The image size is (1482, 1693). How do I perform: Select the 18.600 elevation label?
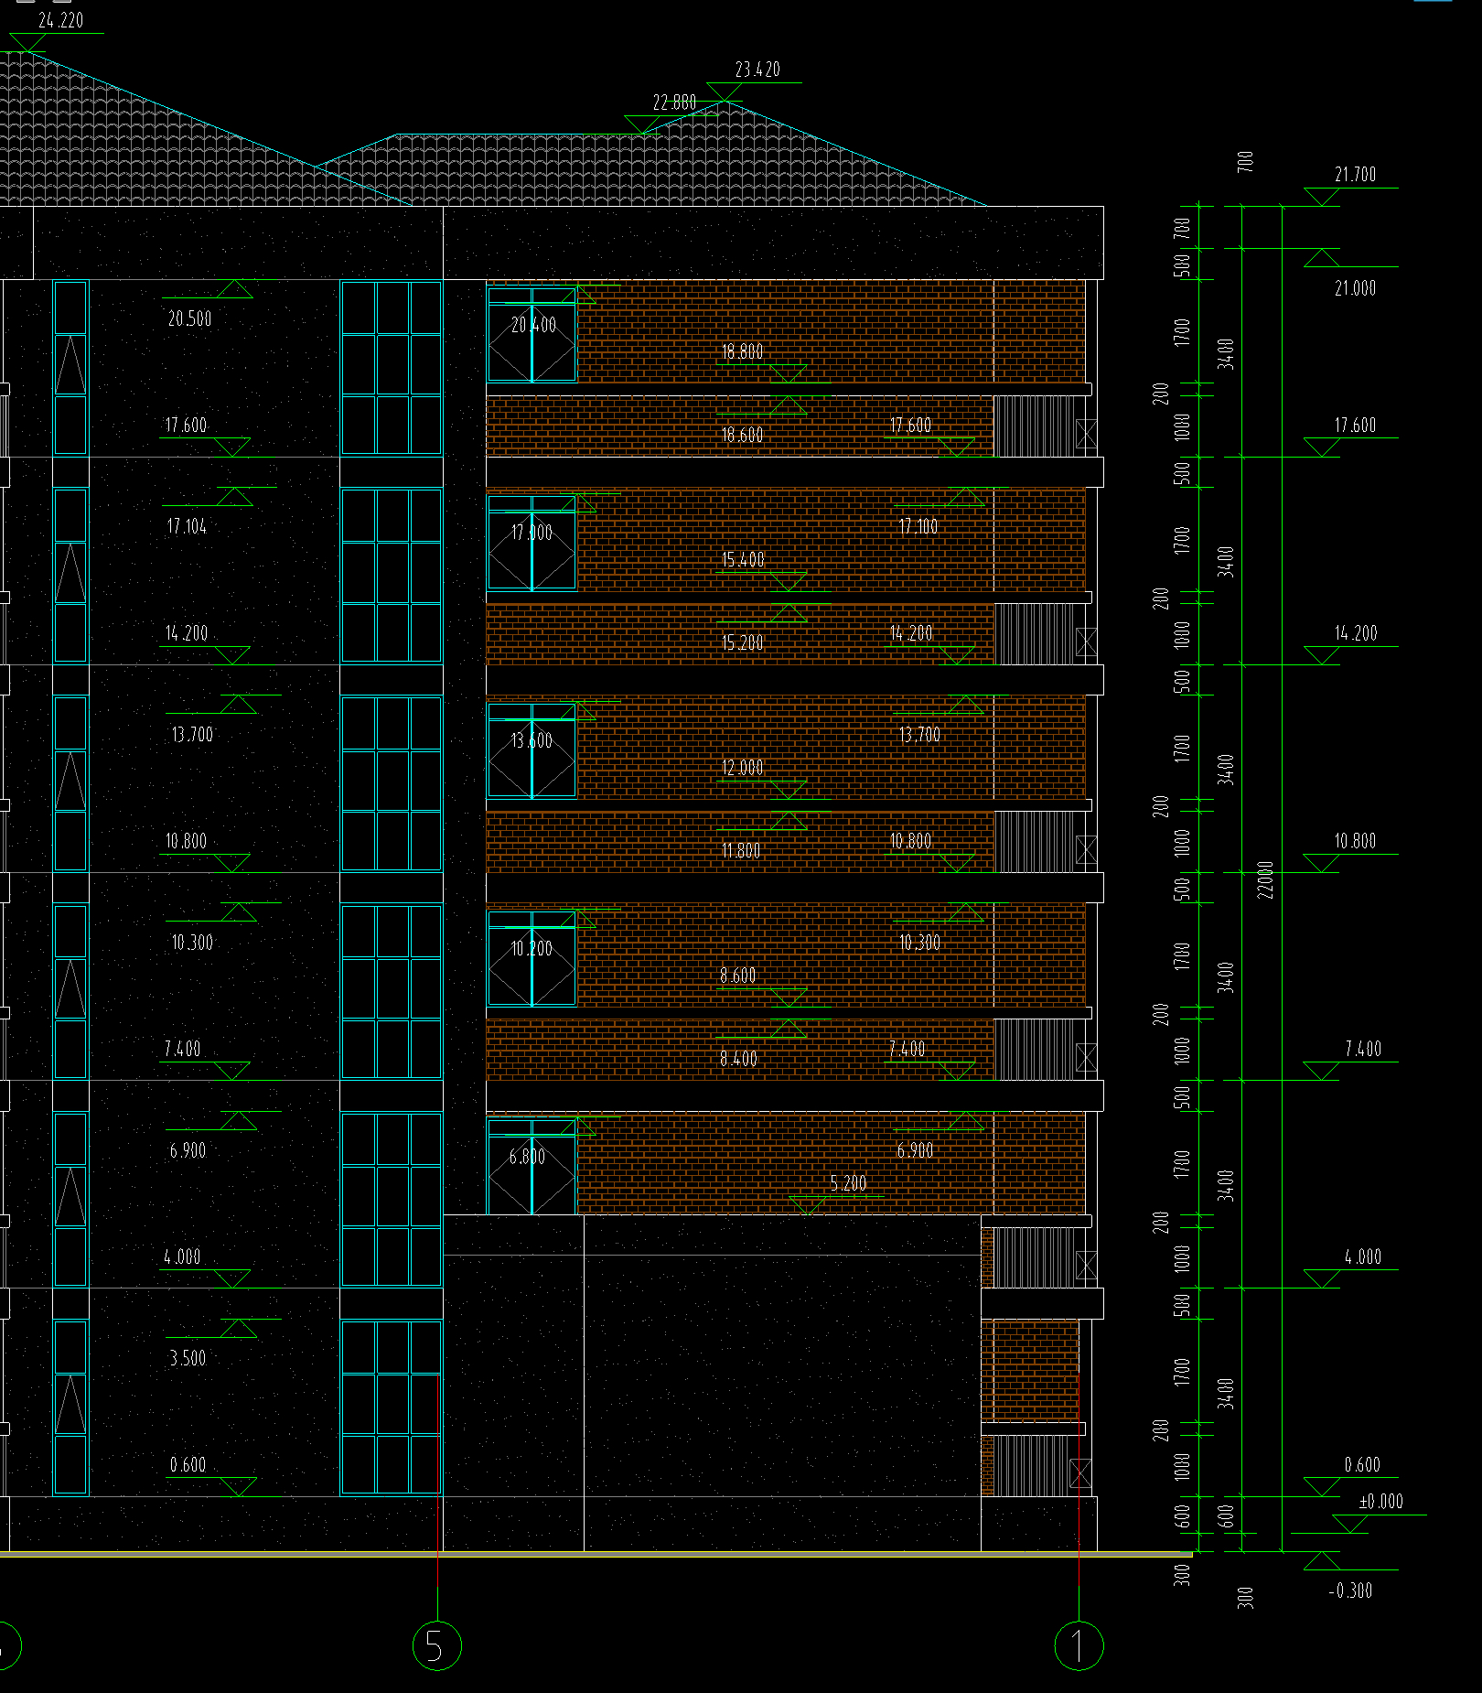742,436
